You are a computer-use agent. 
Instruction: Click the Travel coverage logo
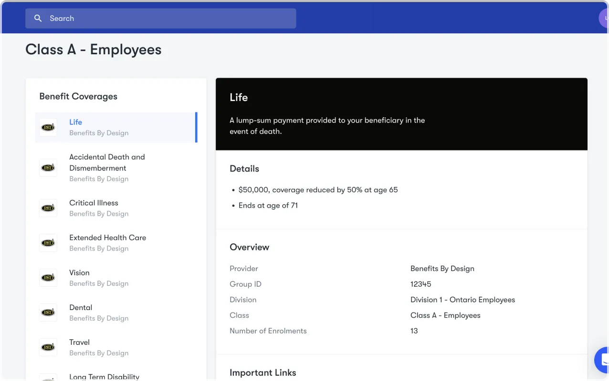coord(48,347)
